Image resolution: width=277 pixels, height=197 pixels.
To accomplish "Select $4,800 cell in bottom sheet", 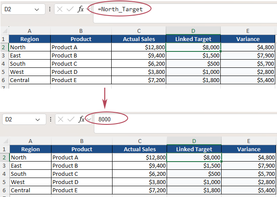I will (249, 158).
